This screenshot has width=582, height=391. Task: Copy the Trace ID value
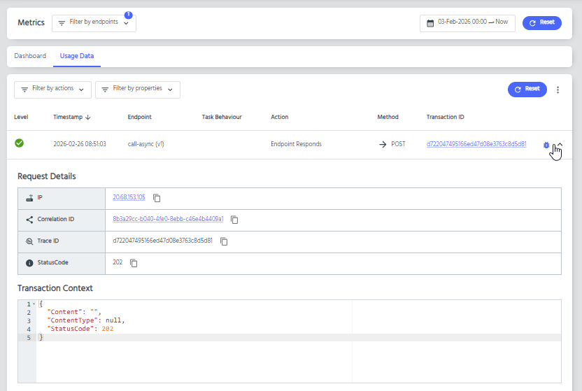tap(224, 241)
